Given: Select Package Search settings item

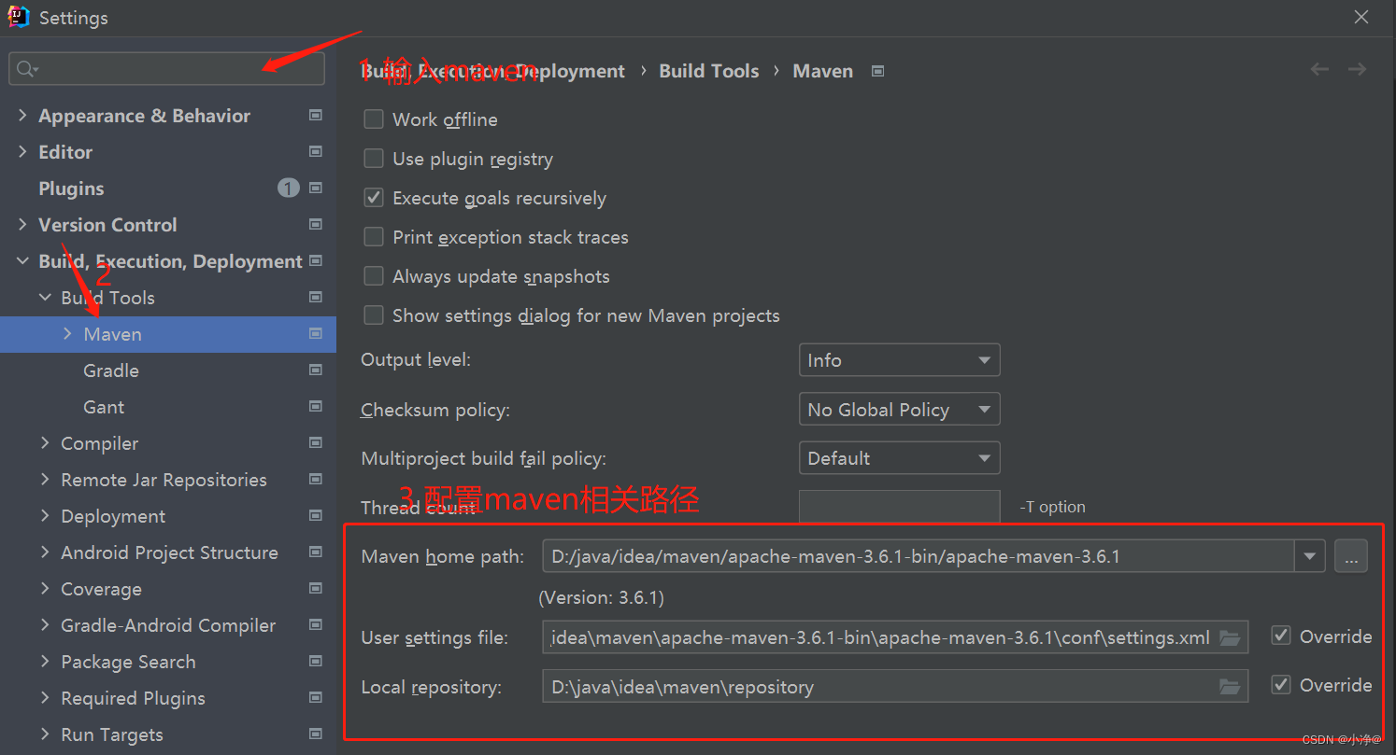Looking at the screenshot, I should [x=128, y=662].
